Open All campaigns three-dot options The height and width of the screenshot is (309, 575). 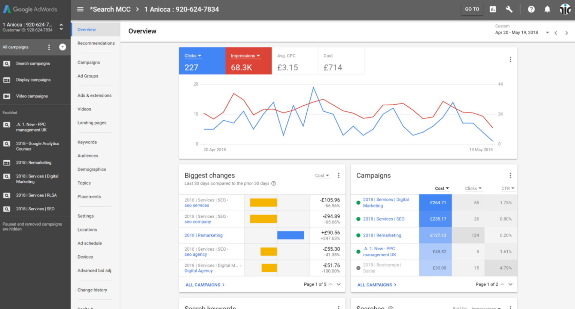(49, 47)
